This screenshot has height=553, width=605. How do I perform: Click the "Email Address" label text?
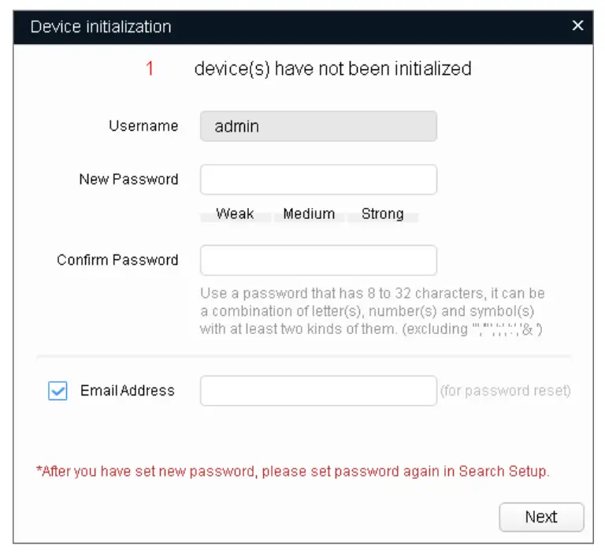[x=128, y=391]
